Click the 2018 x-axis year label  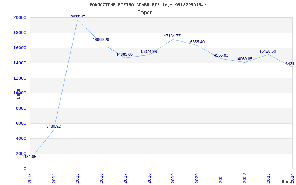(149, 178)
